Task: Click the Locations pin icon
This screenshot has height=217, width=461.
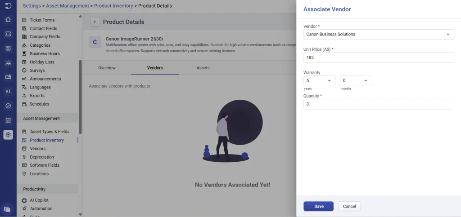Action: click(24, 173)
